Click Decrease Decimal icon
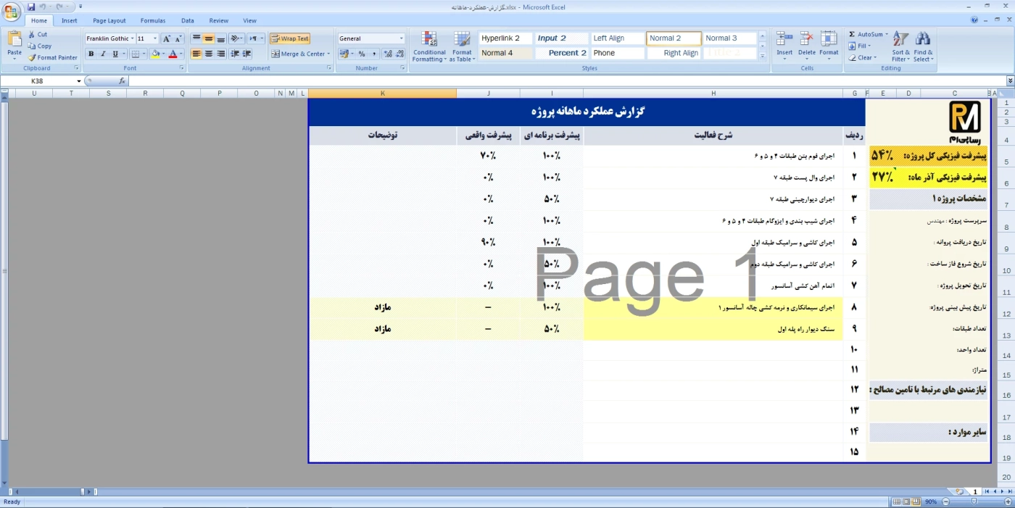Image resolution: width=1015 pixels, height=508 pixels. coord(399,54)
